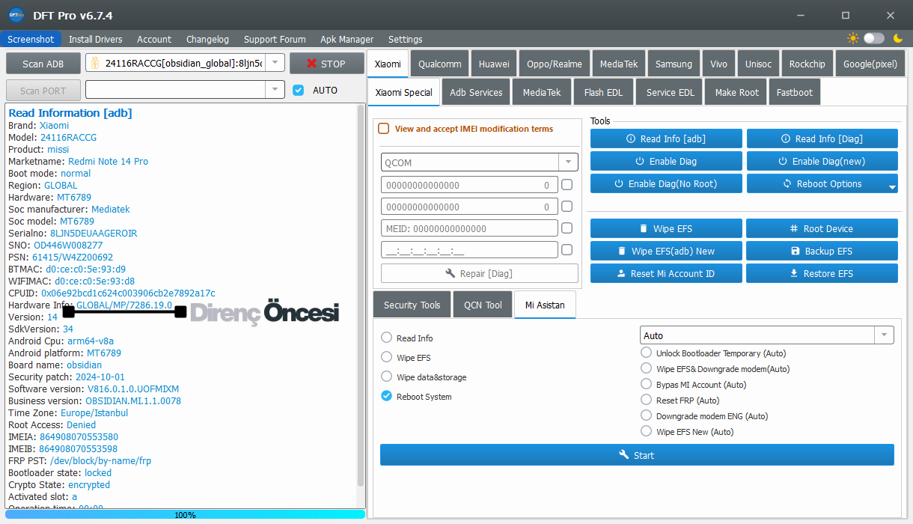Click the save icon on Backup EFS
Viewport: 913px width, 524px height.
tap(795, 251)
